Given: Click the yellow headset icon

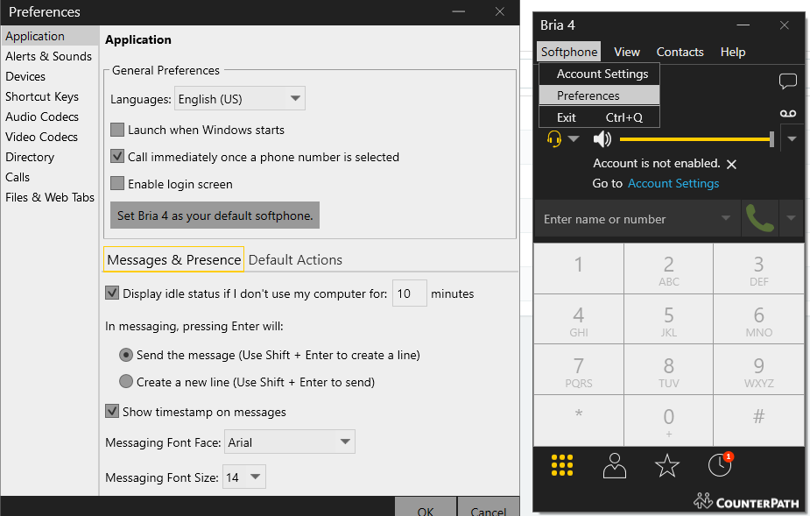Looking at the screenshot, I should pyautogui.click(x=553, y=139).
